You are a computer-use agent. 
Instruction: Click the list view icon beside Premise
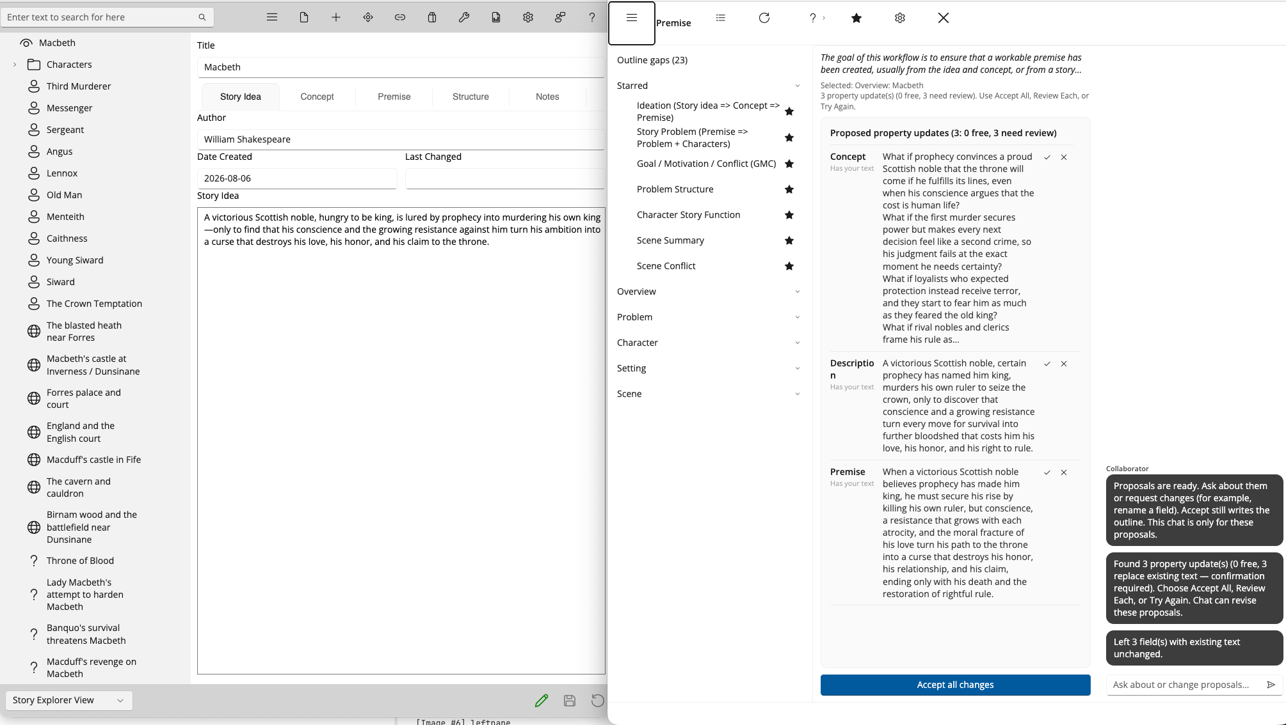click(721, 18)
